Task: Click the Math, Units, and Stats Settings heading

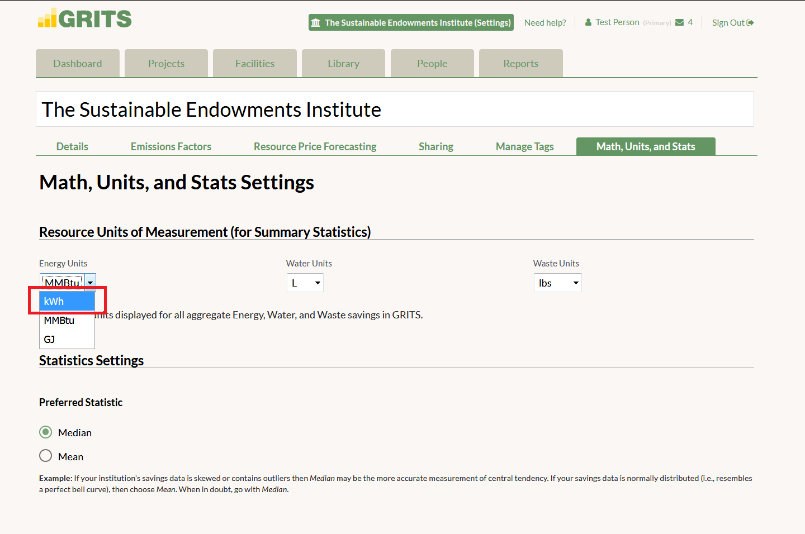Action: point(177,182)
